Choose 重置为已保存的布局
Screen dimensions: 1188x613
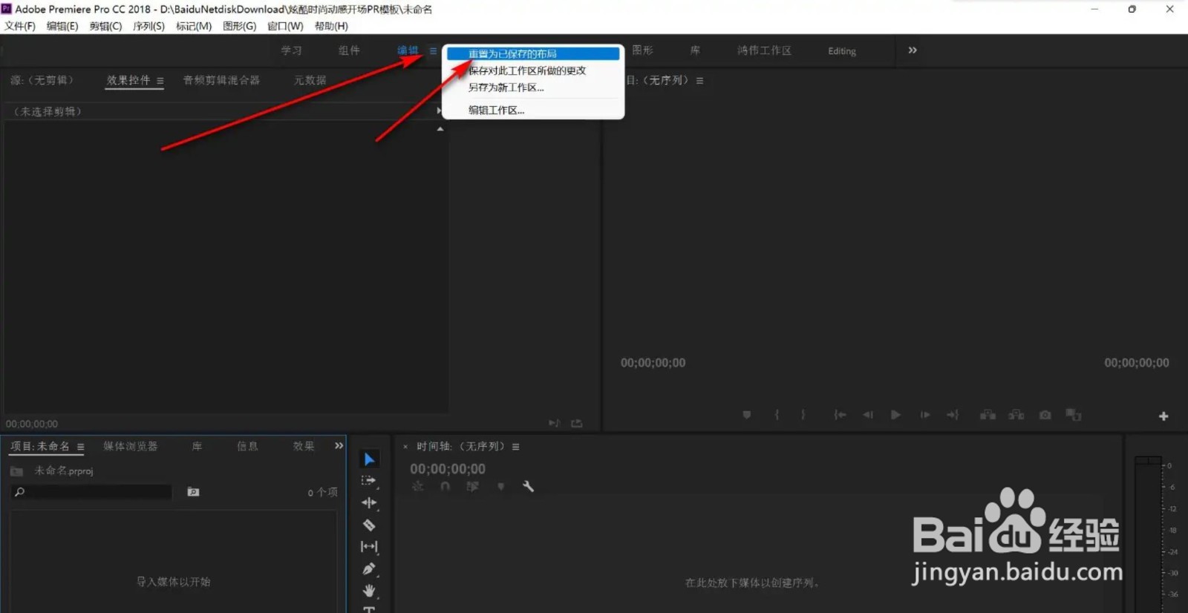[532, 54]
